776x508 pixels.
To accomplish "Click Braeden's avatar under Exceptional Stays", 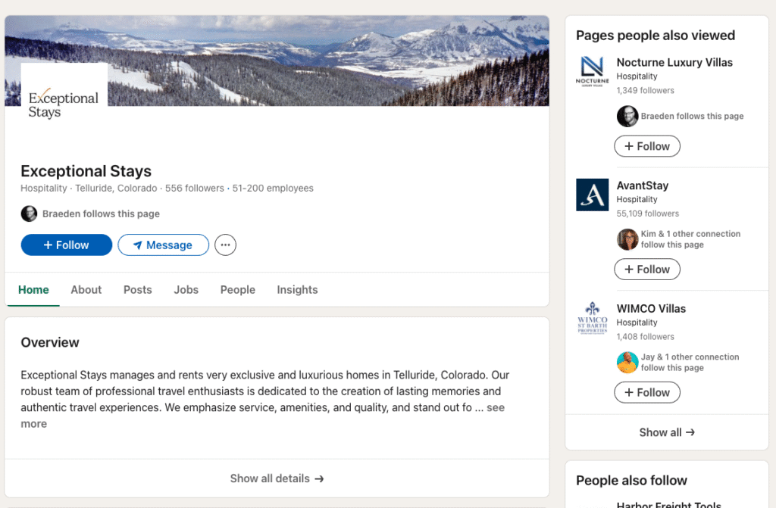I will tap(29, 213).
